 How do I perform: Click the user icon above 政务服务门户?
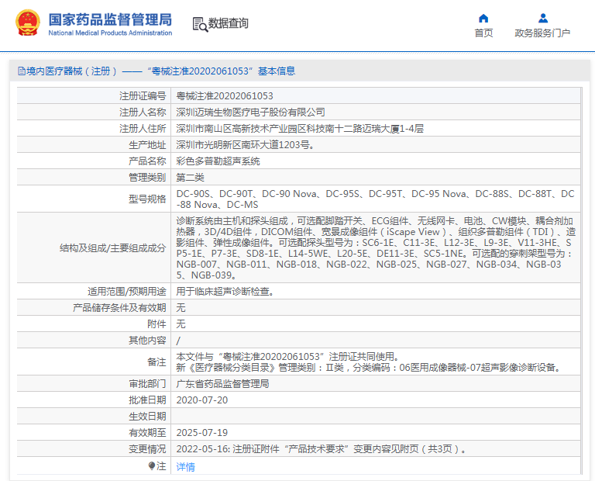[543, 19]
